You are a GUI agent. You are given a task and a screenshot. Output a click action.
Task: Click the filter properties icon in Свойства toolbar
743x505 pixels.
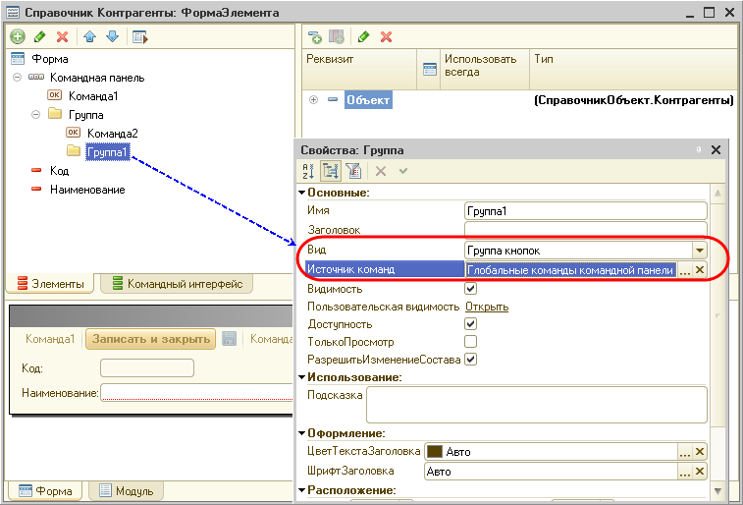351,171
